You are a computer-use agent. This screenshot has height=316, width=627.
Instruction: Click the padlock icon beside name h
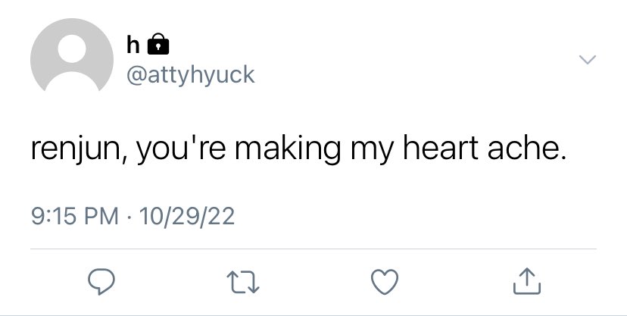(x=158, y=44)
